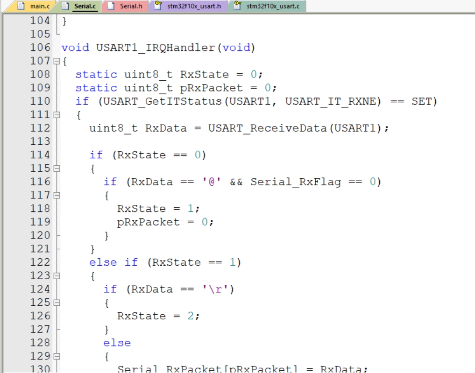
Task: Click the '@' character literal on line 116
Action: click(212, 182)
